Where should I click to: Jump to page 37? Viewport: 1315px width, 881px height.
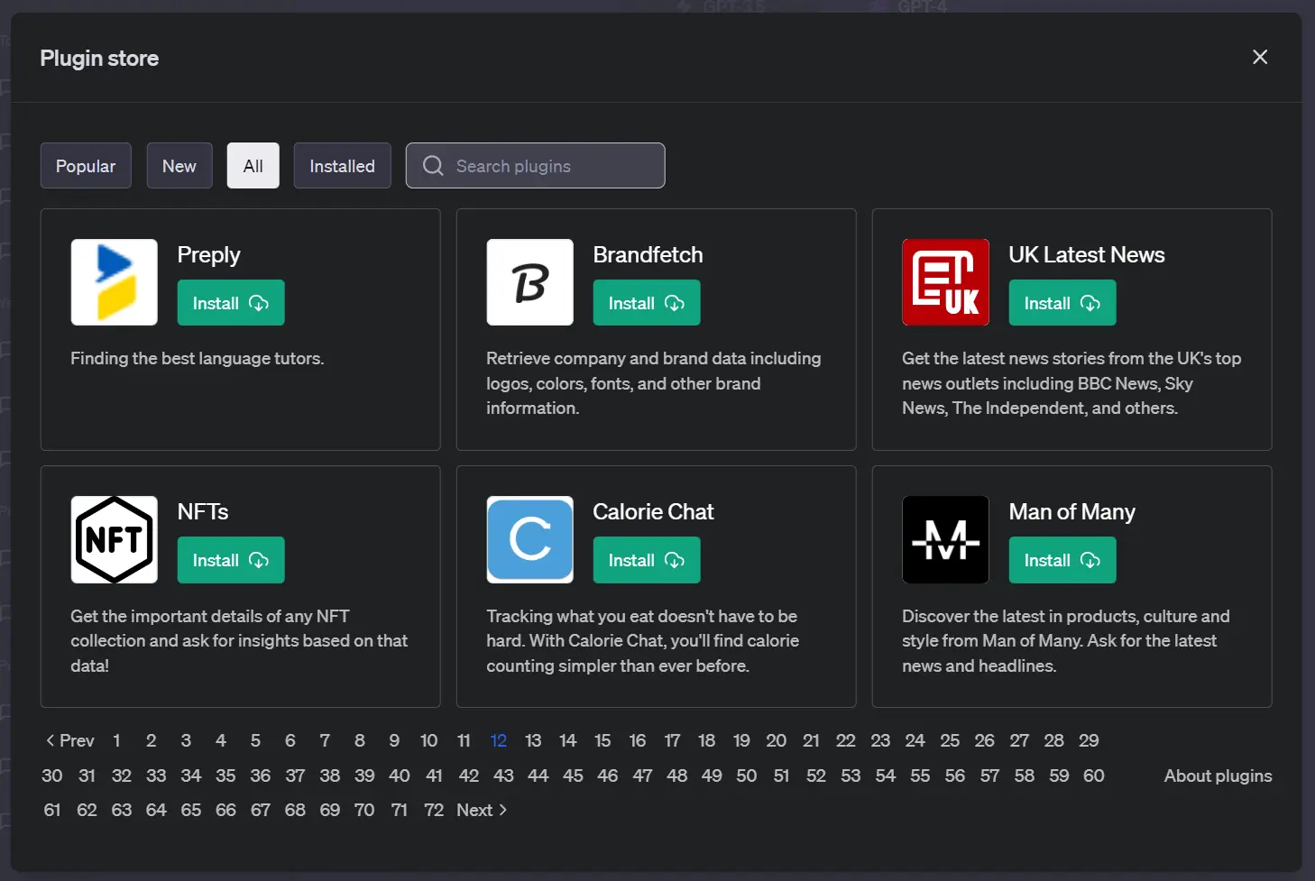pyautogui.click(x=295, y=775)
